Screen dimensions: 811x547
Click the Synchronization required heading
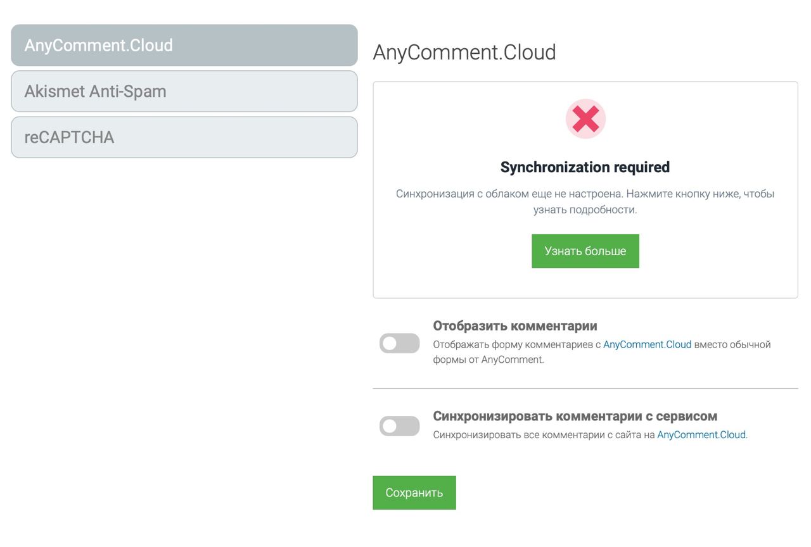[x=585, y=167]
